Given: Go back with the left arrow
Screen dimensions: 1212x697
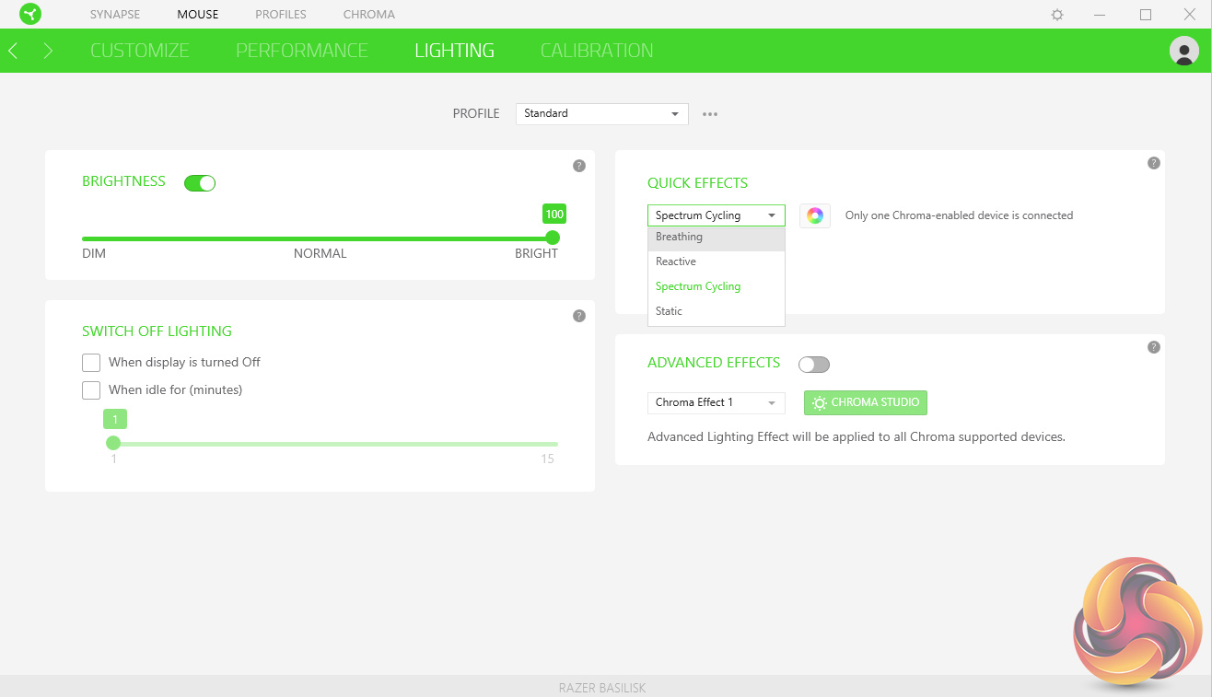Looking at the screenshot, I should coord(13,51).
